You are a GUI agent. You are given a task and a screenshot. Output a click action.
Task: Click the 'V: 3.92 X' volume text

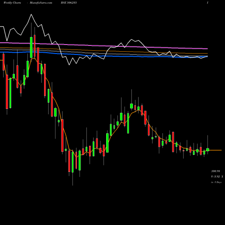[x=217, y=177]
